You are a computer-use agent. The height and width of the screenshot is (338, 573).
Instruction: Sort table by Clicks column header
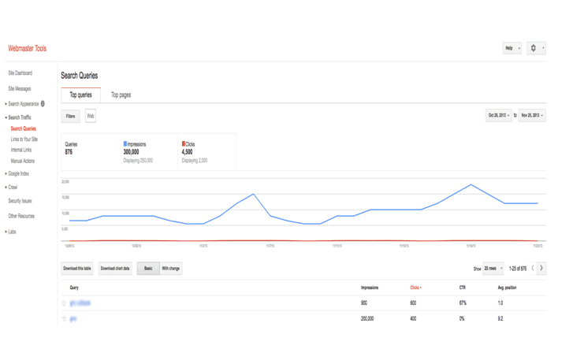pyautogui.click(x=415, y=288)
